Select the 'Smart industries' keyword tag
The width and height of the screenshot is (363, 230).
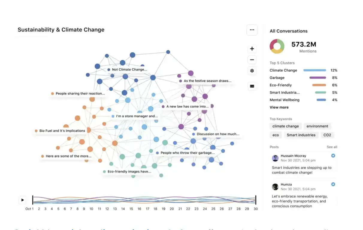tap(301, 135)
